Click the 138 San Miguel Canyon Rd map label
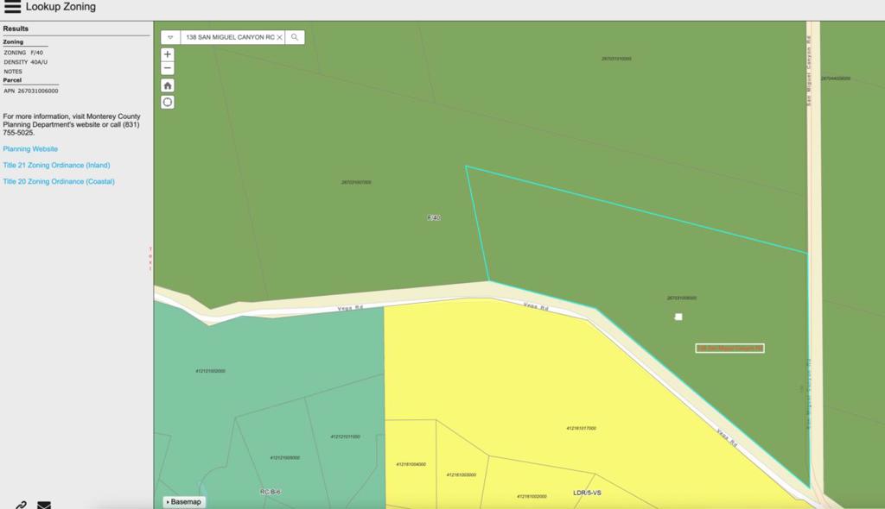Viewport: 885px width, 509px height. [x=729, y=349]
